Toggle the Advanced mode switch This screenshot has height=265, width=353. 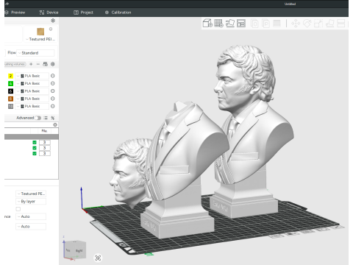(38, 118)
